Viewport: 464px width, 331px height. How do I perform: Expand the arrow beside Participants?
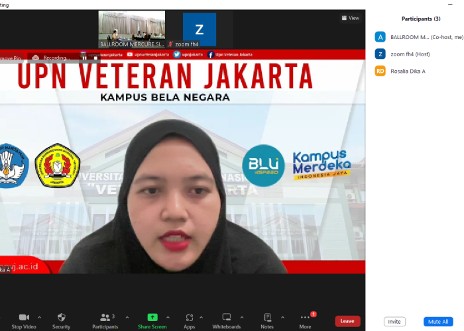(x=127, y=317)
